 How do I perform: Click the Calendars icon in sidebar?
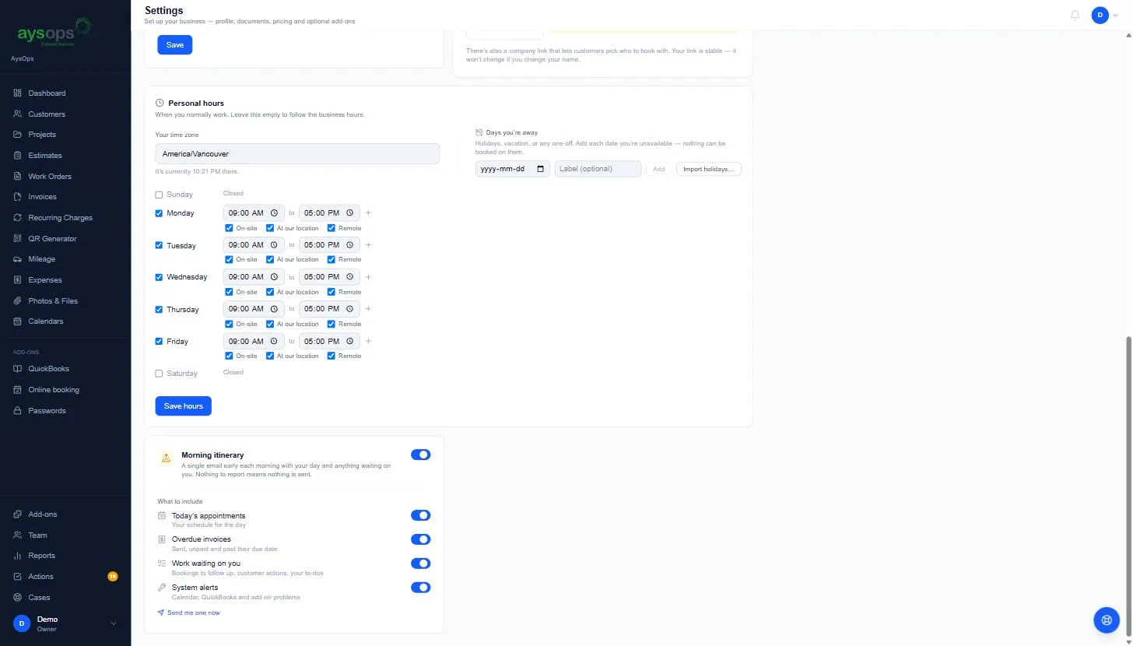pos(18,321)
